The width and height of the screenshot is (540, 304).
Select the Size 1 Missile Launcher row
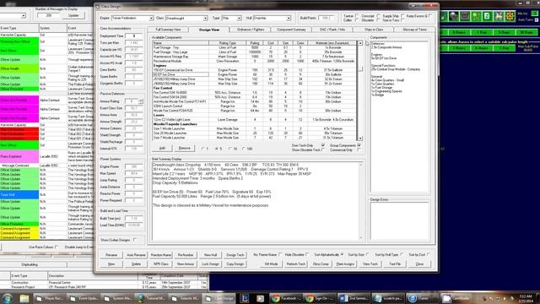[255, 128]
